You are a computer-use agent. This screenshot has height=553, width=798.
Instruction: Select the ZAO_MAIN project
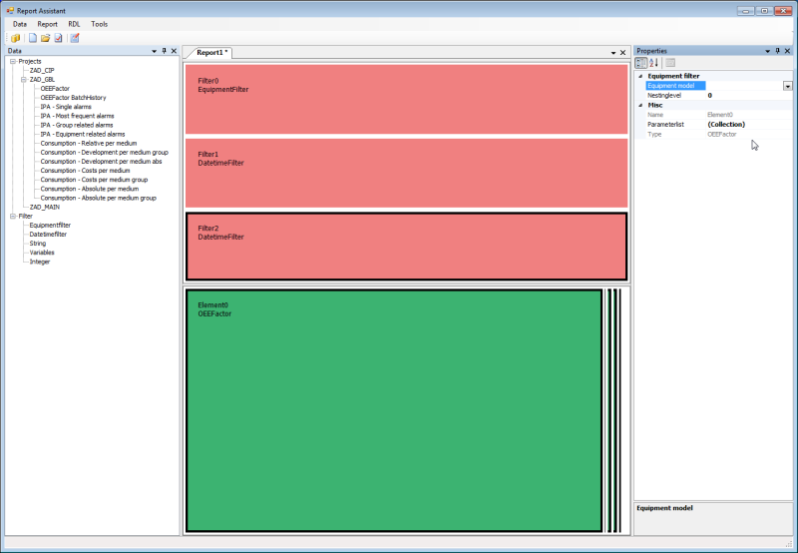pyautogui.click(x=45, y=207)
